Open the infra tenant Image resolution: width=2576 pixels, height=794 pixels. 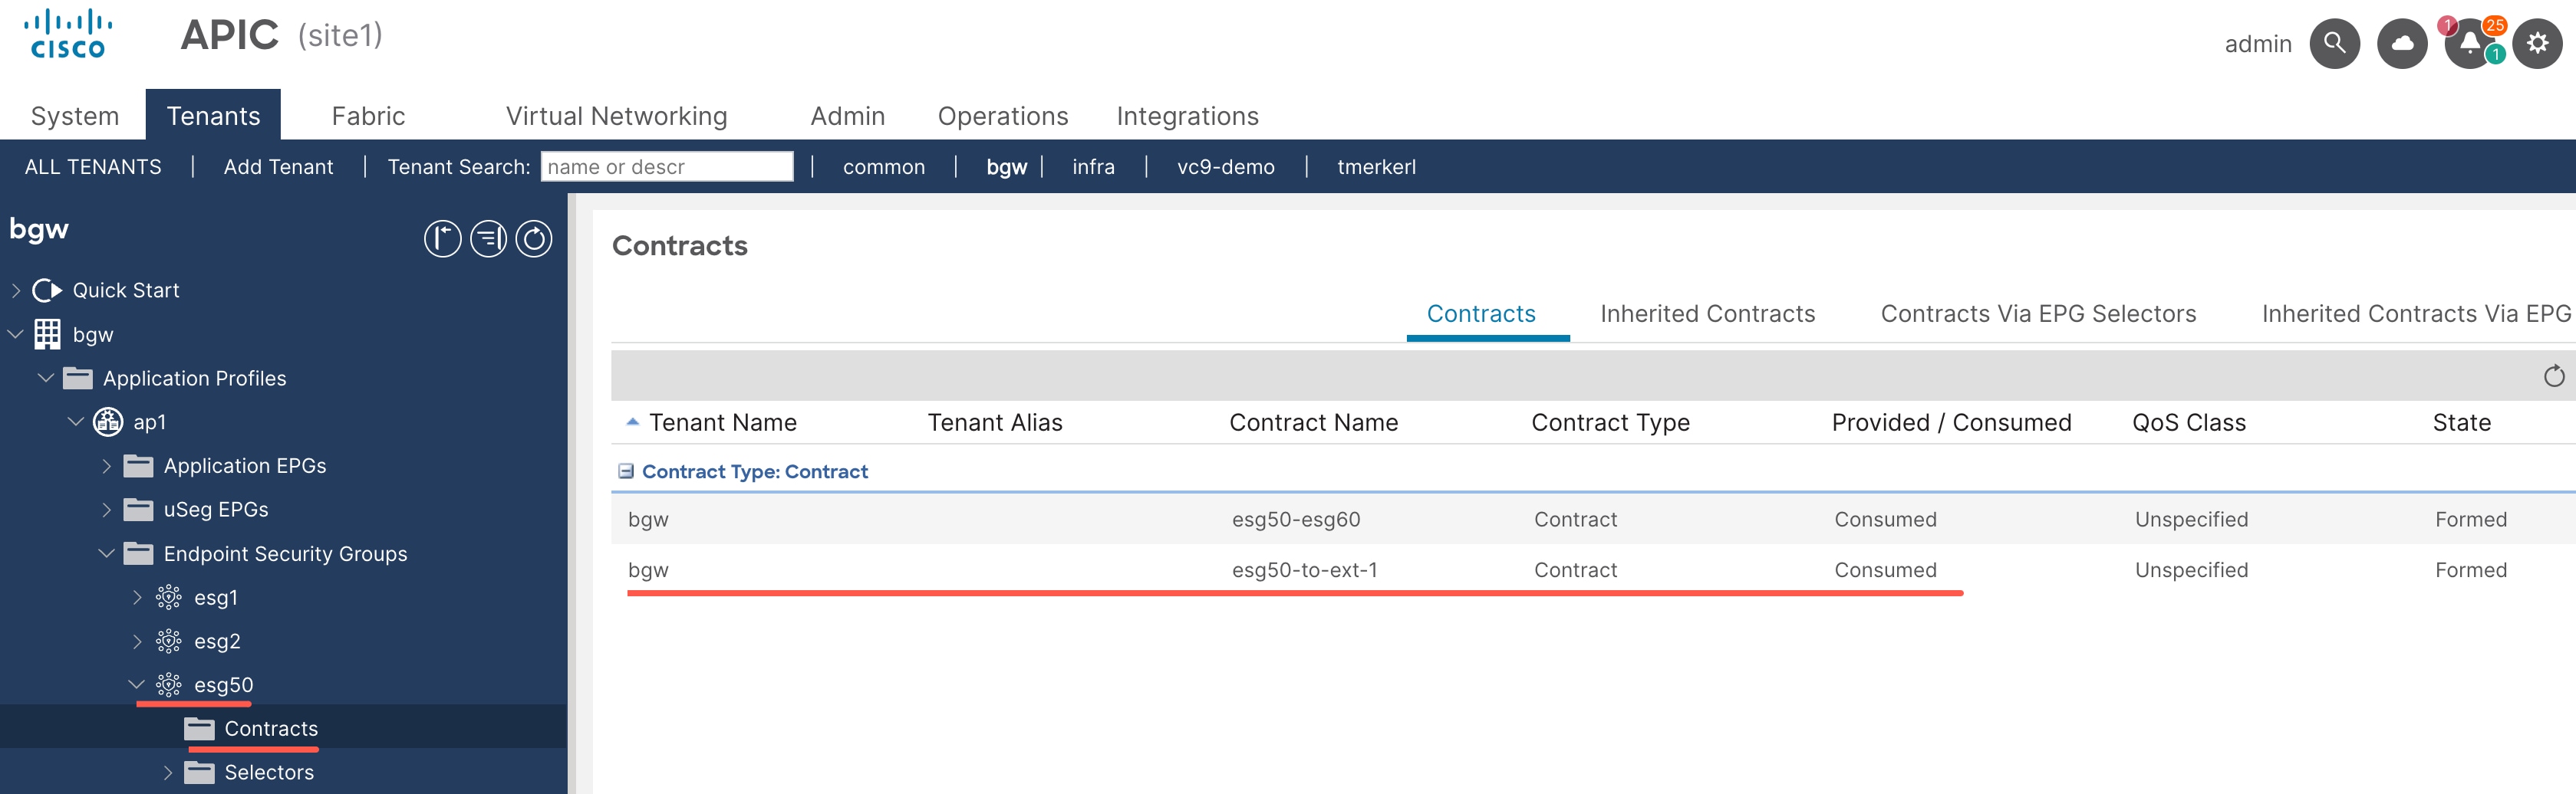point(1093,167)
